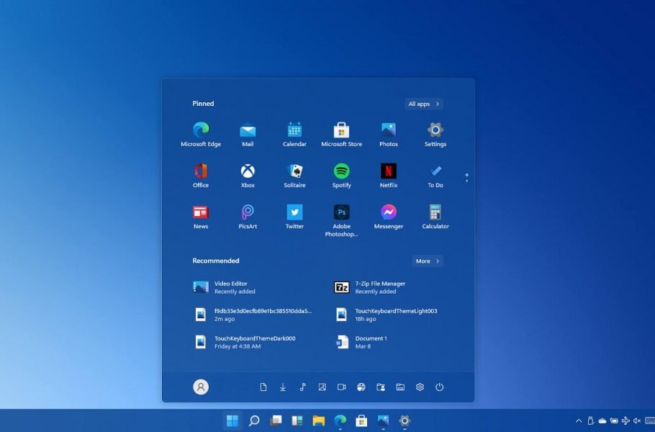The image size is (655, 432).
Task: Launch the Photos pinned app
Action: click(389, 134)
